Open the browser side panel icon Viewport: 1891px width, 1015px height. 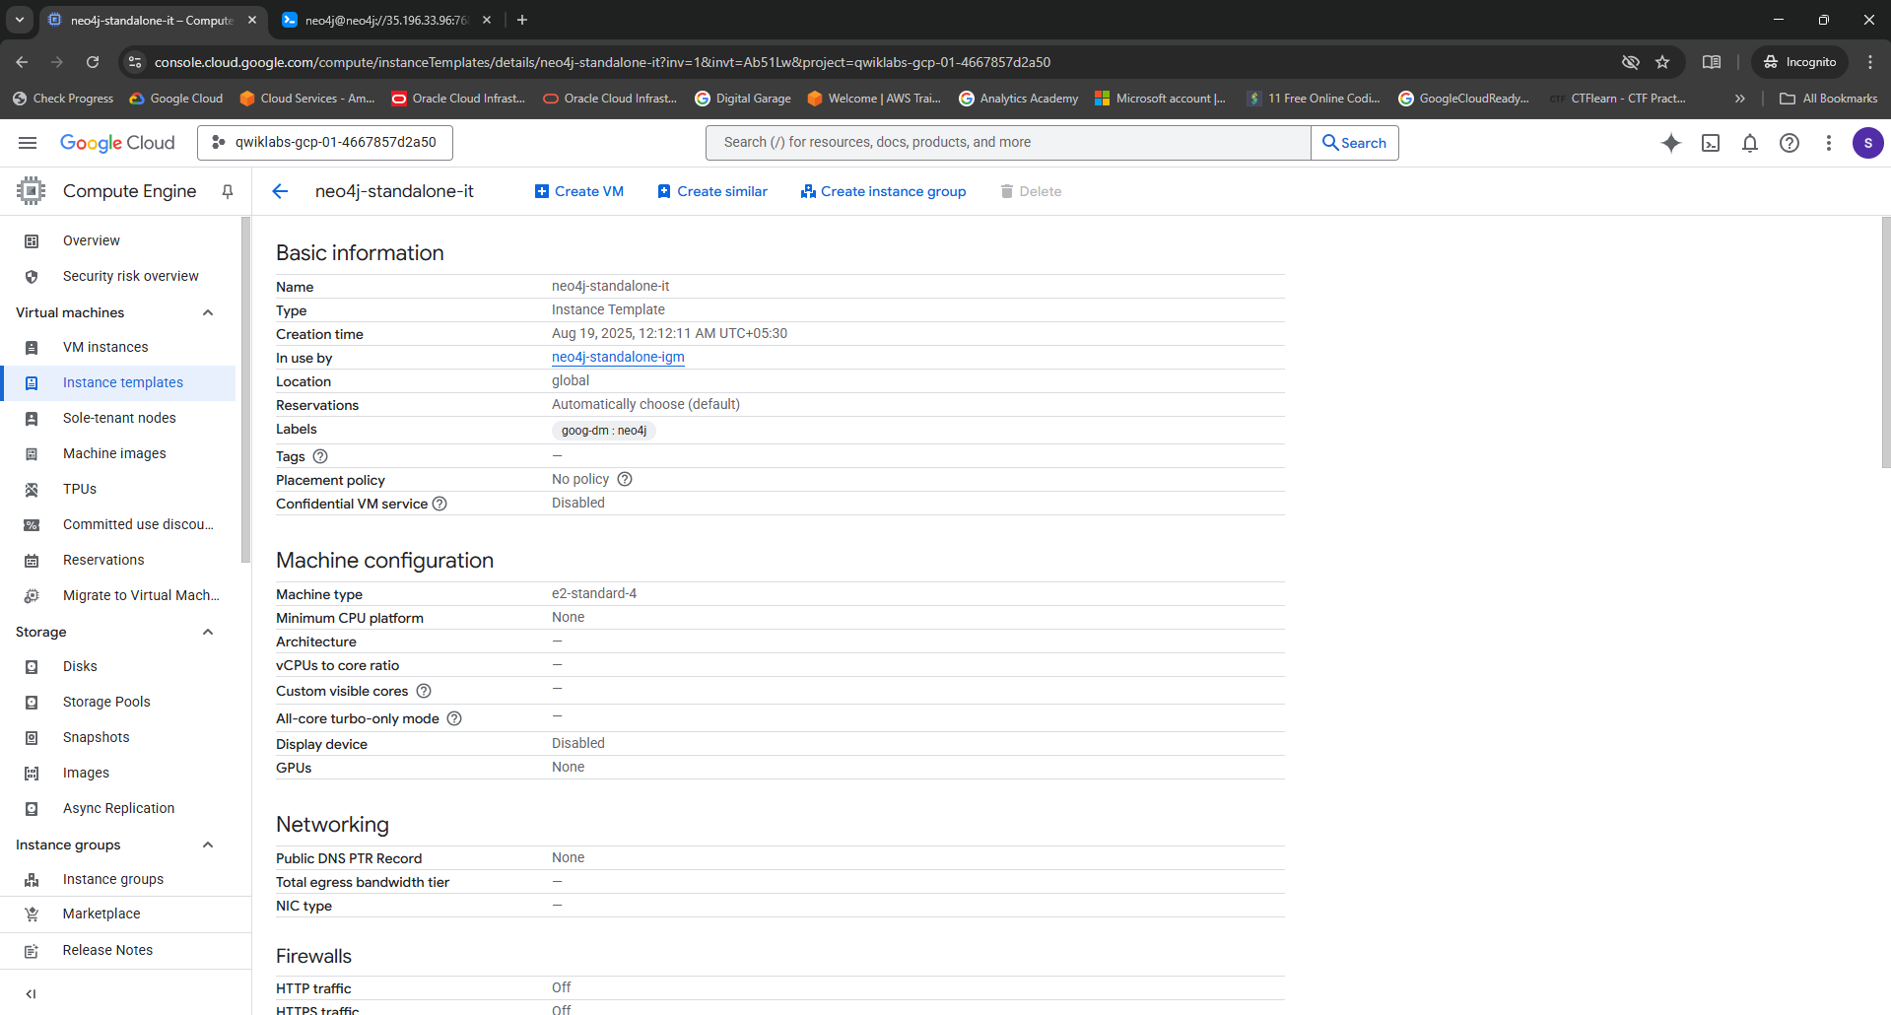coord(1712,62)
